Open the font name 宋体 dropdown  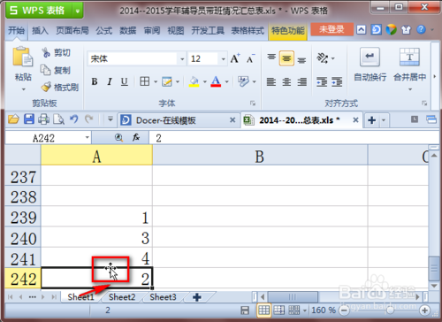(182, 59)
